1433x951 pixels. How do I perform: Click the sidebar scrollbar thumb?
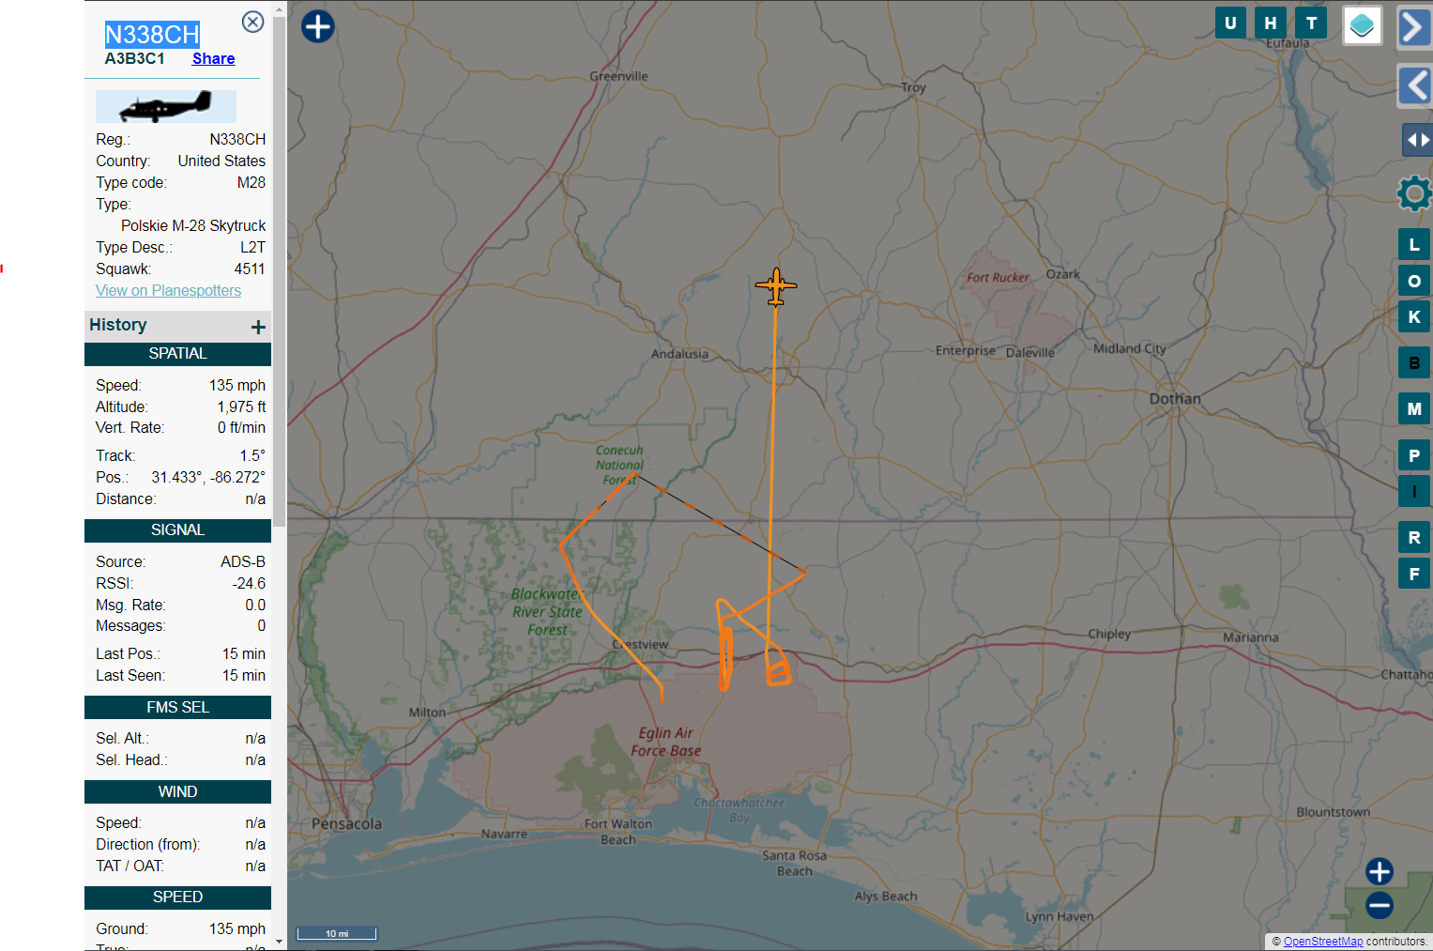pyautogui.click(x=279, y=271)
